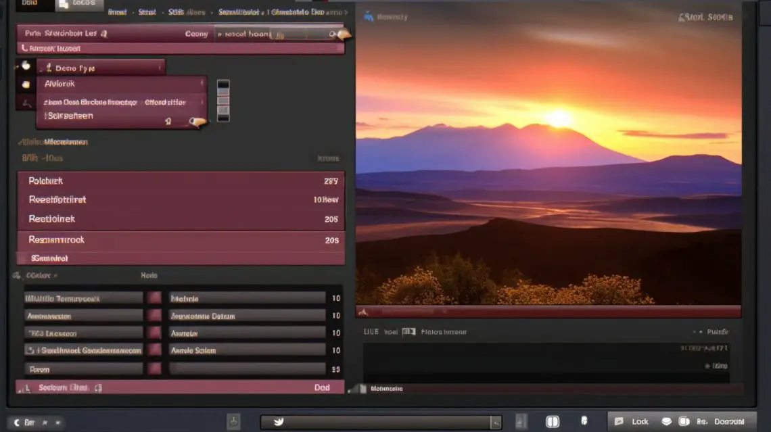The width and height of the screenshot is (771, 432).
Task: Open the dropdown arrow at bottom bar field end
Action: [495, 423]
